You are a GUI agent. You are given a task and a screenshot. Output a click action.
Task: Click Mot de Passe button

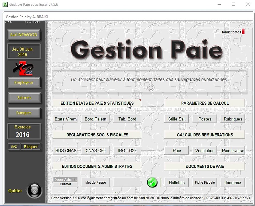point(95,183)
